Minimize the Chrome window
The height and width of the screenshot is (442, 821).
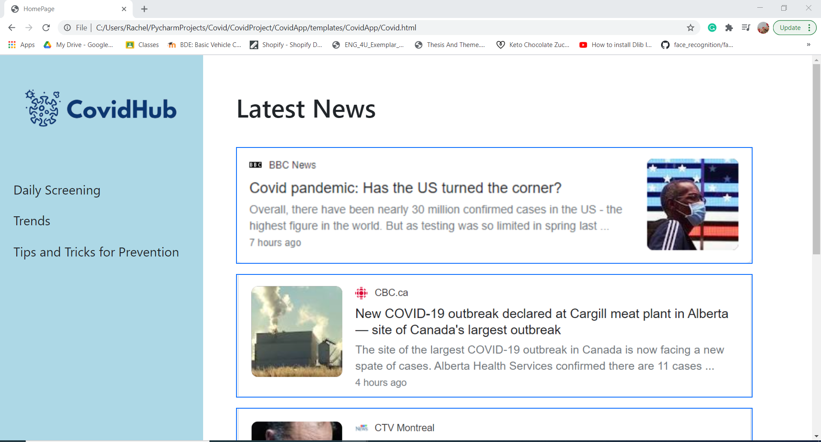click(760, 8)
